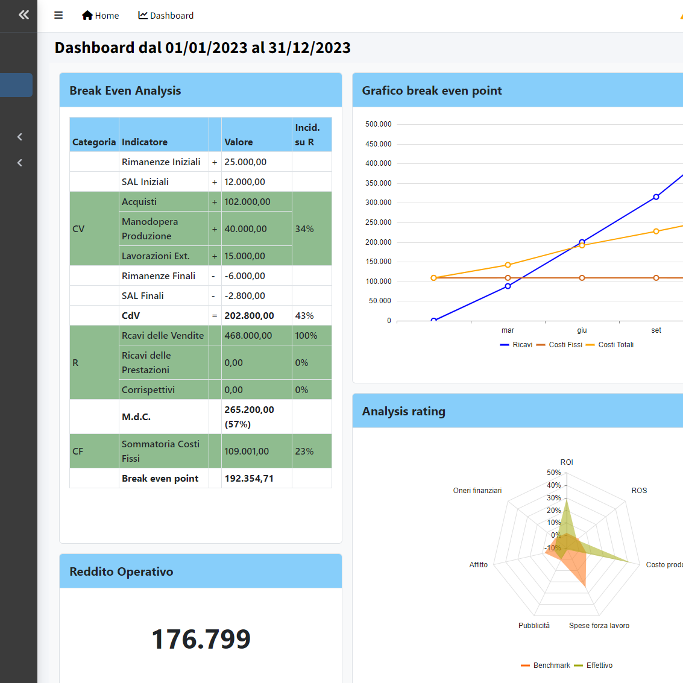Click the Break even point value 192.354,71
This screenshot has width=683, height=683.
[x=249, y=478]
